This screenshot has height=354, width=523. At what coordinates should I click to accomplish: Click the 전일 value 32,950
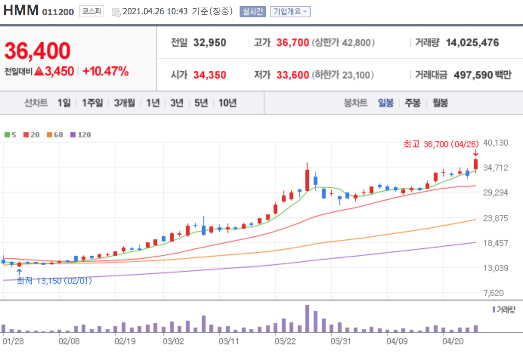210,43
